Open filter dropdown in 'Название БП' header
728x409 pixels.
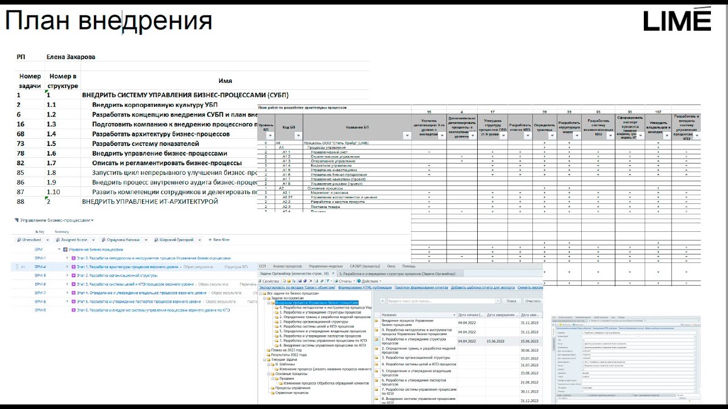pos(407,136)
